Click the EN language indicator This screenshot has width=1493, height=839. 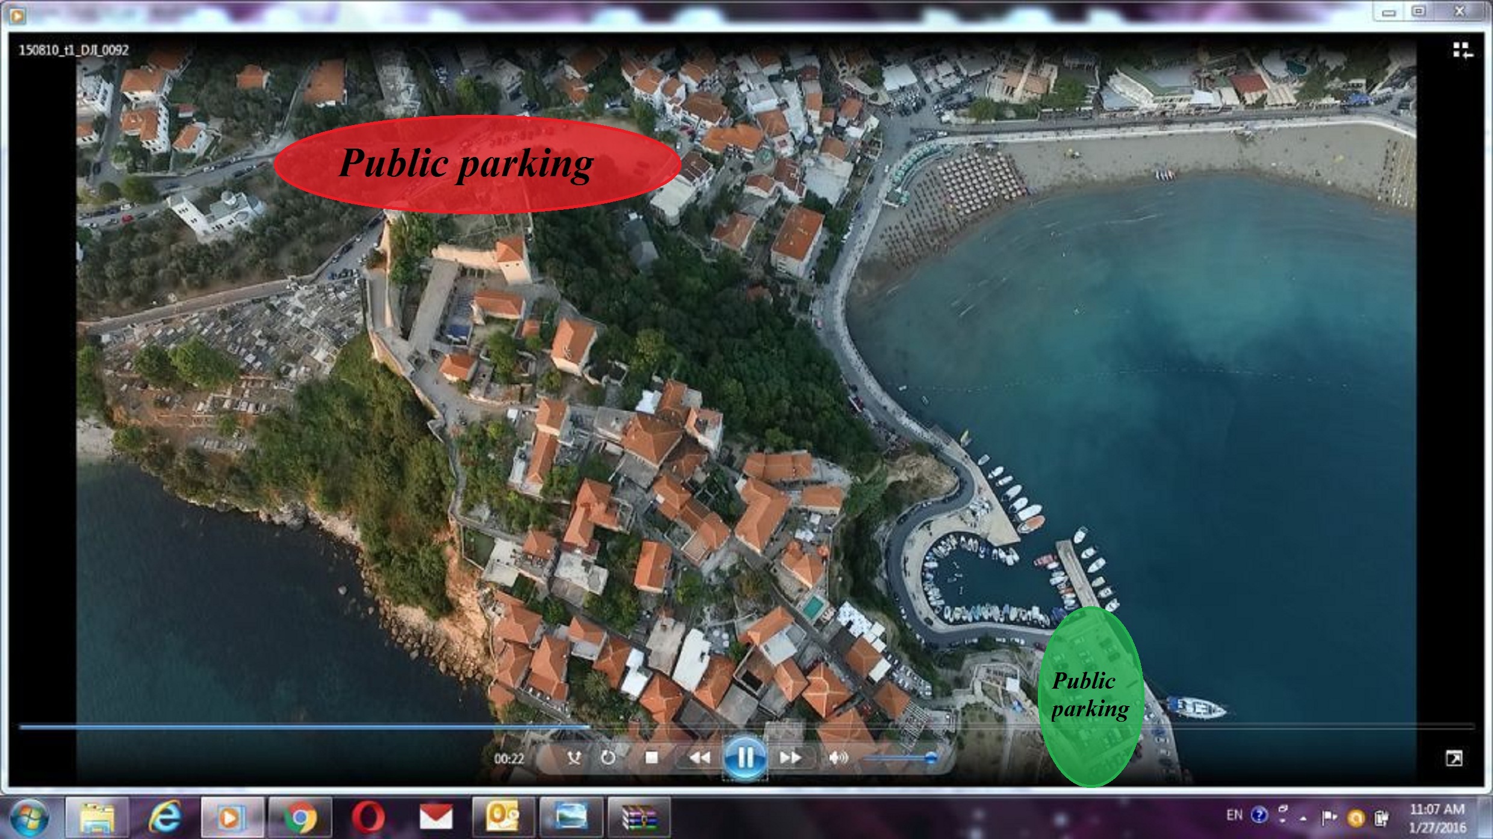(1235, 815)
